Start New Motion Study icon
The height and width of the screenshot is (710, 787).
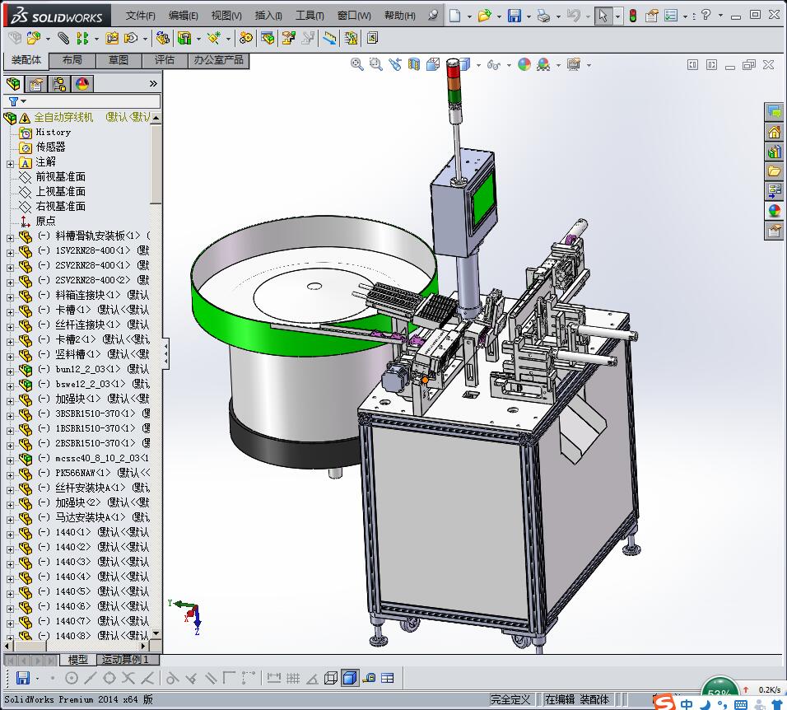(246, 38)
